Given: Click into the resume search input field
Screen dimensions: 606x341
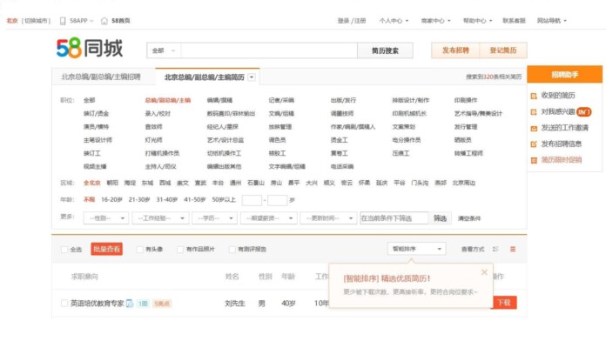Looking at the screenshot, I should (x=269, y=50).
